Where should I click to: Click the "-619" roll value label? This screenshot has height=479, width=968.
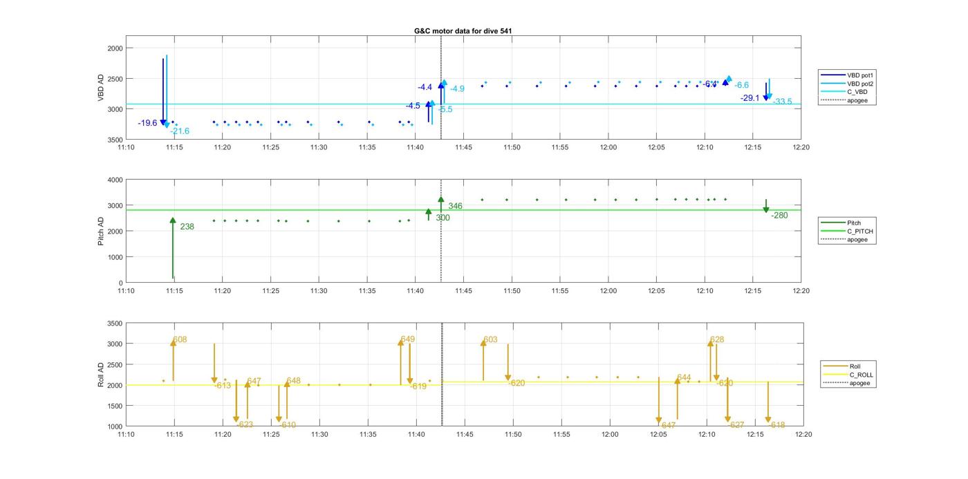(418, 386)
